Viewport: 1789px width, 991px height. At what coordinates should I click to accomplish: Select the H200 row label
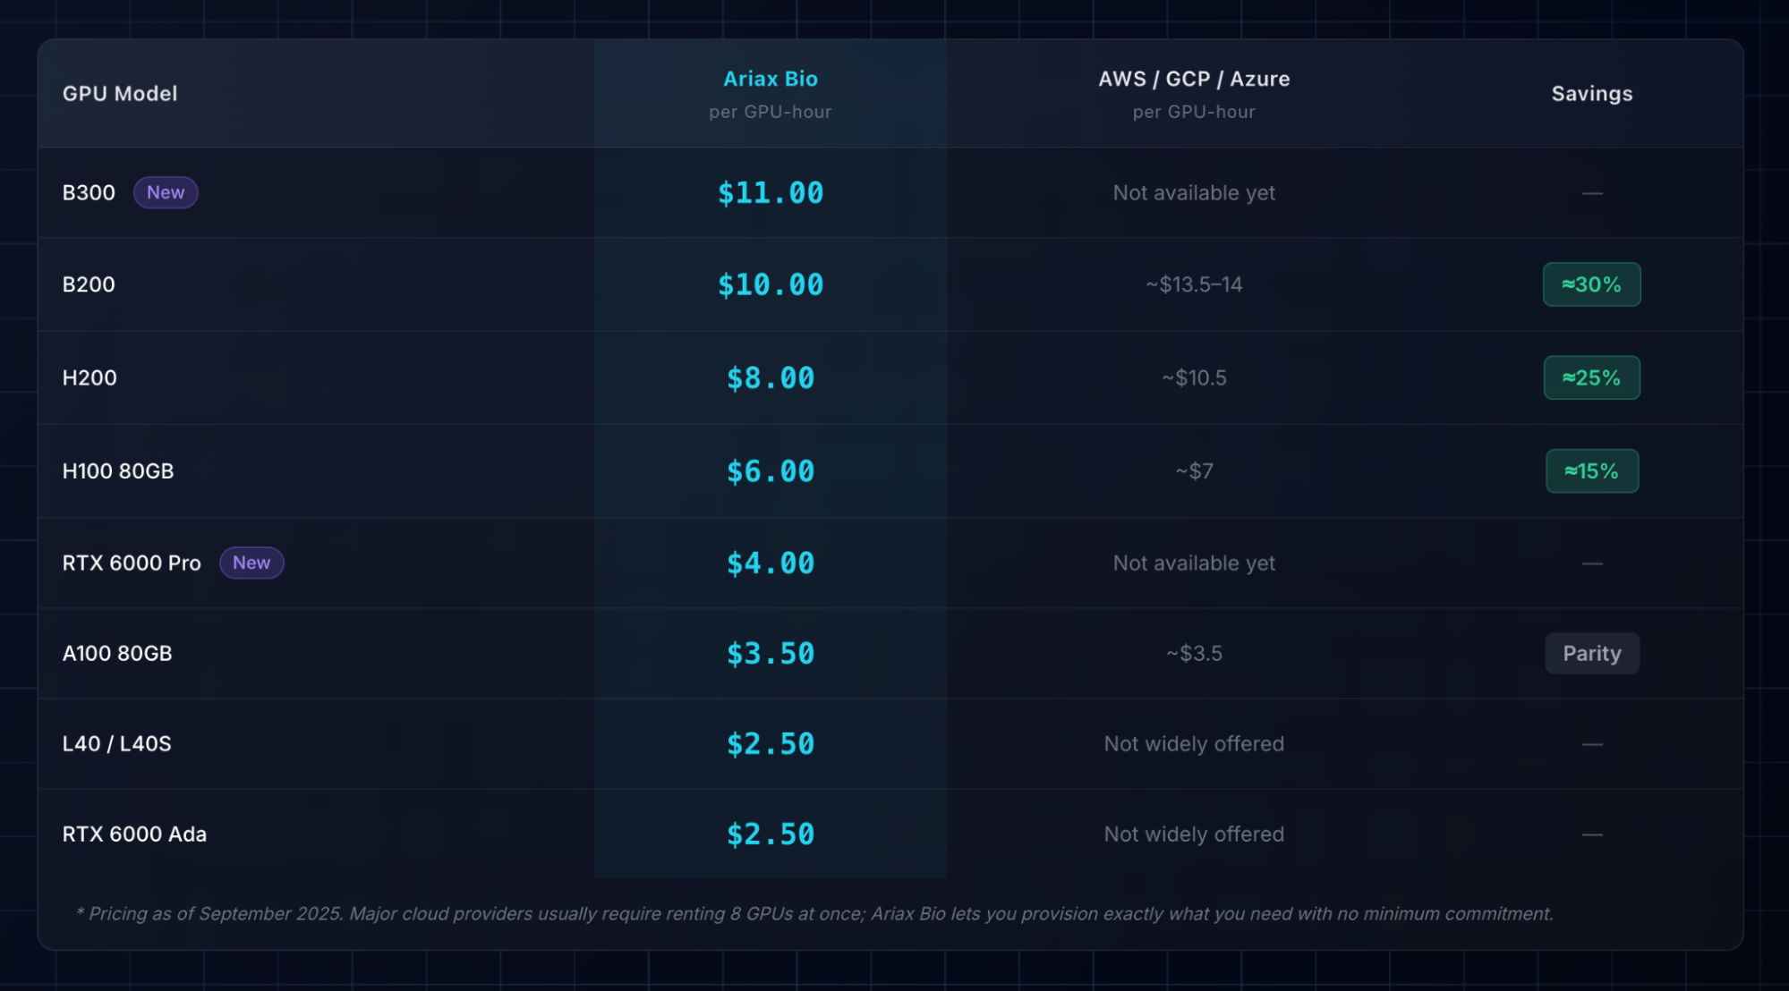(x=89, y=377)
